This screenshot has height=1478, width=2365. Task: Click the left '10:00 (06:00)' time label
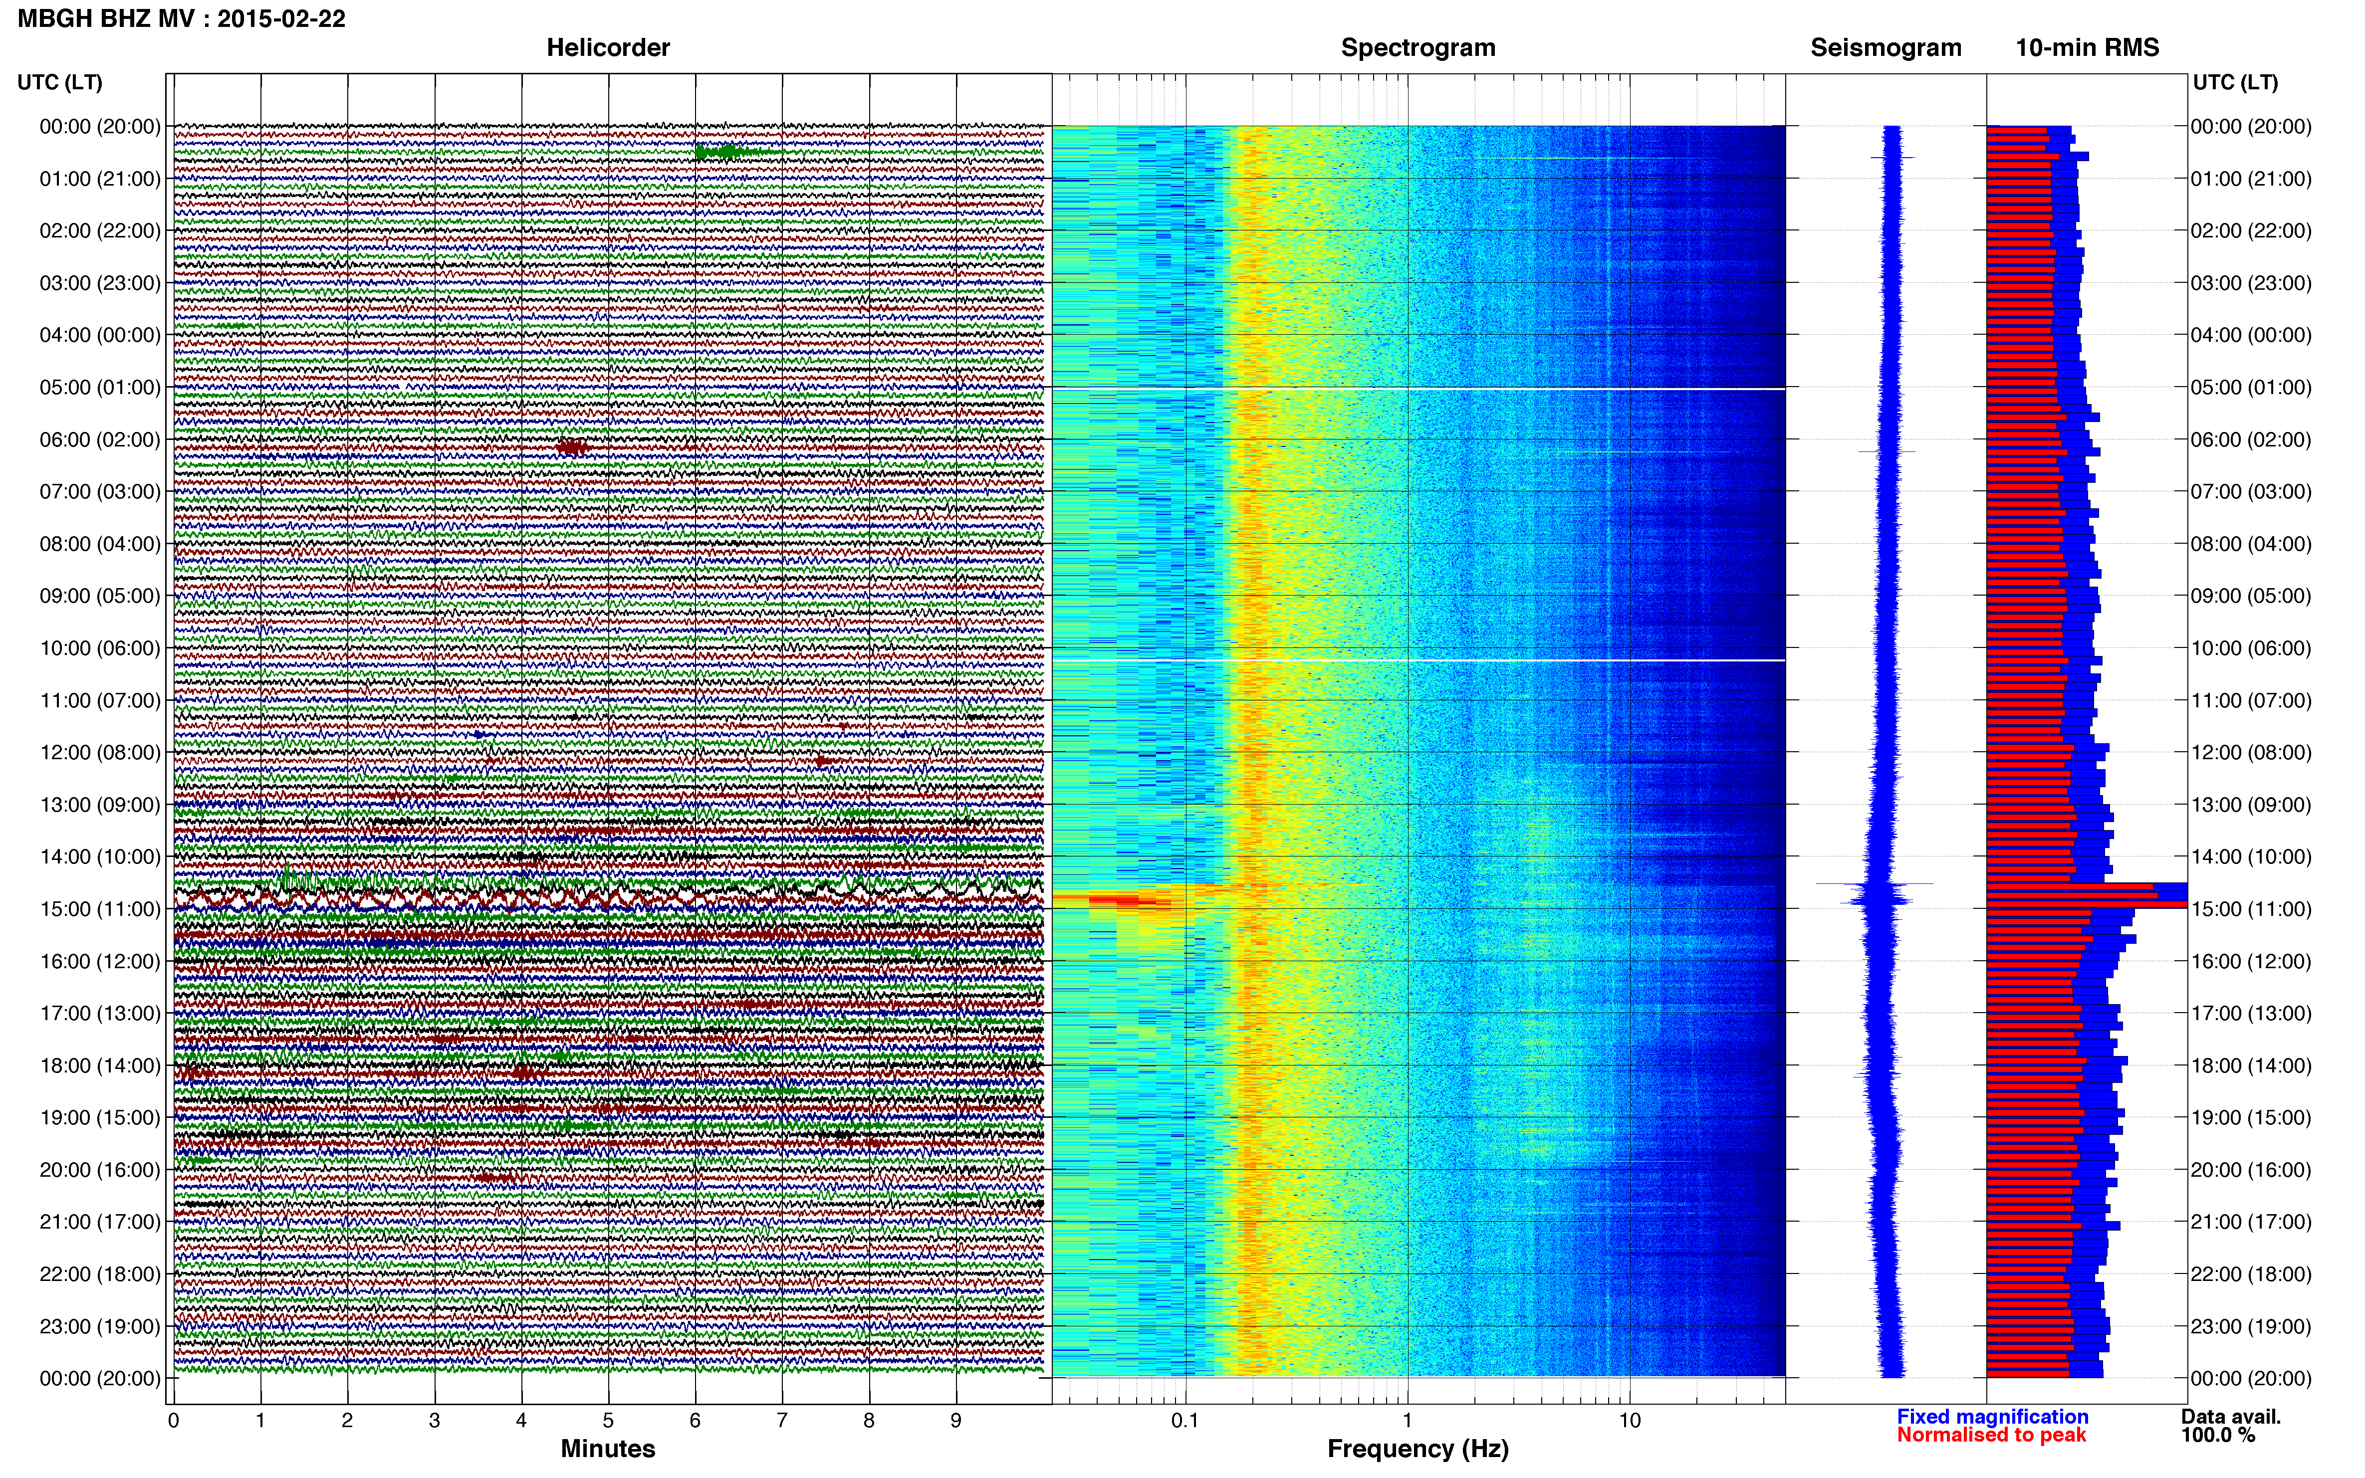click(x=100, y=648)
